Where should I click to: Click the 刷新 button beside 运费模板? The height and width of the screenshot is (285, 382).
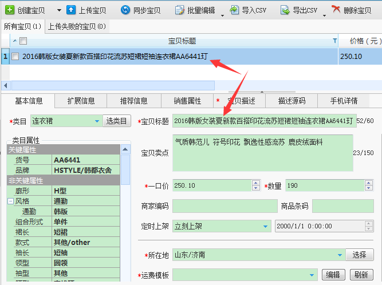360,275
